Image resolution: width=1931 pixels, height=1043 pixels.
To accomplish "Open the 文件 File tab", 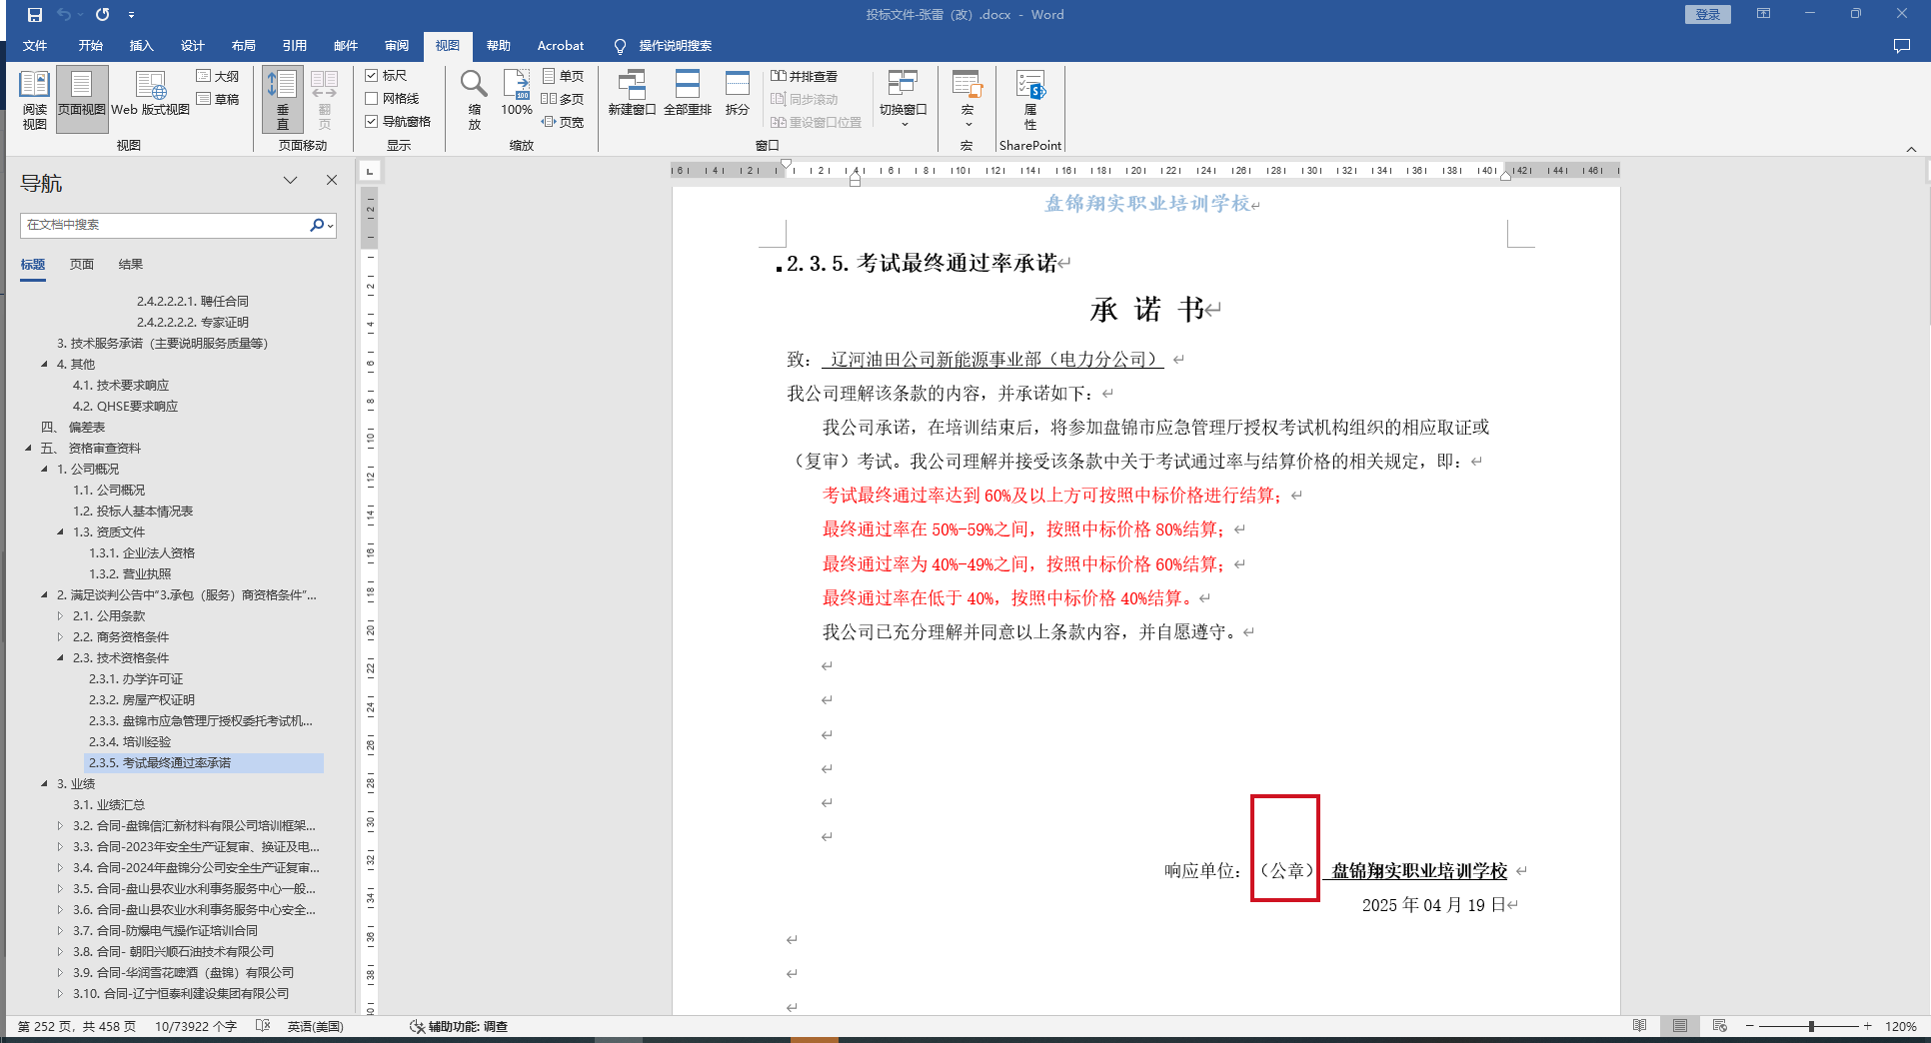I will (35, 46).
